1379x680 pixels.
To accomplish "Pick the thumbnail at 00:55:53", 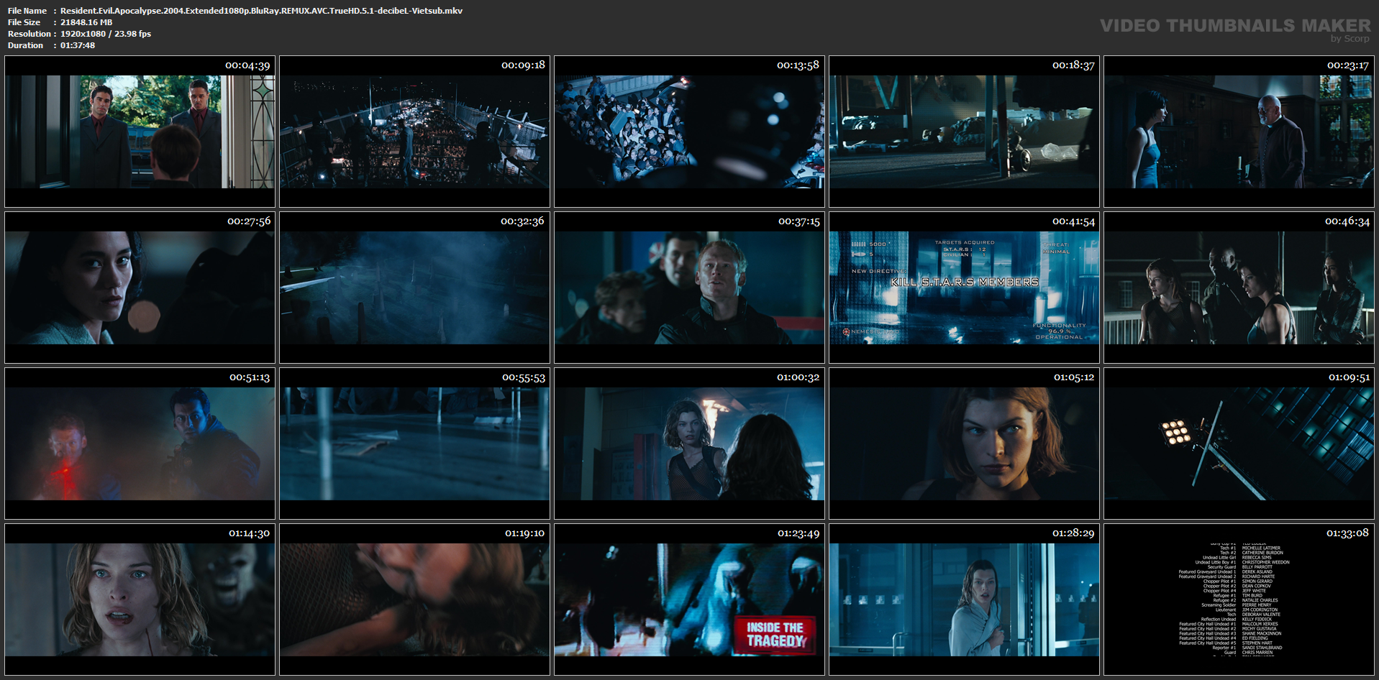I will [x=414, y=444].
